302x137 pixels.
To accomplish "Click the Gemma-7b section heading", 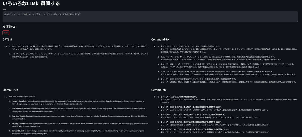I will (158, 90).
